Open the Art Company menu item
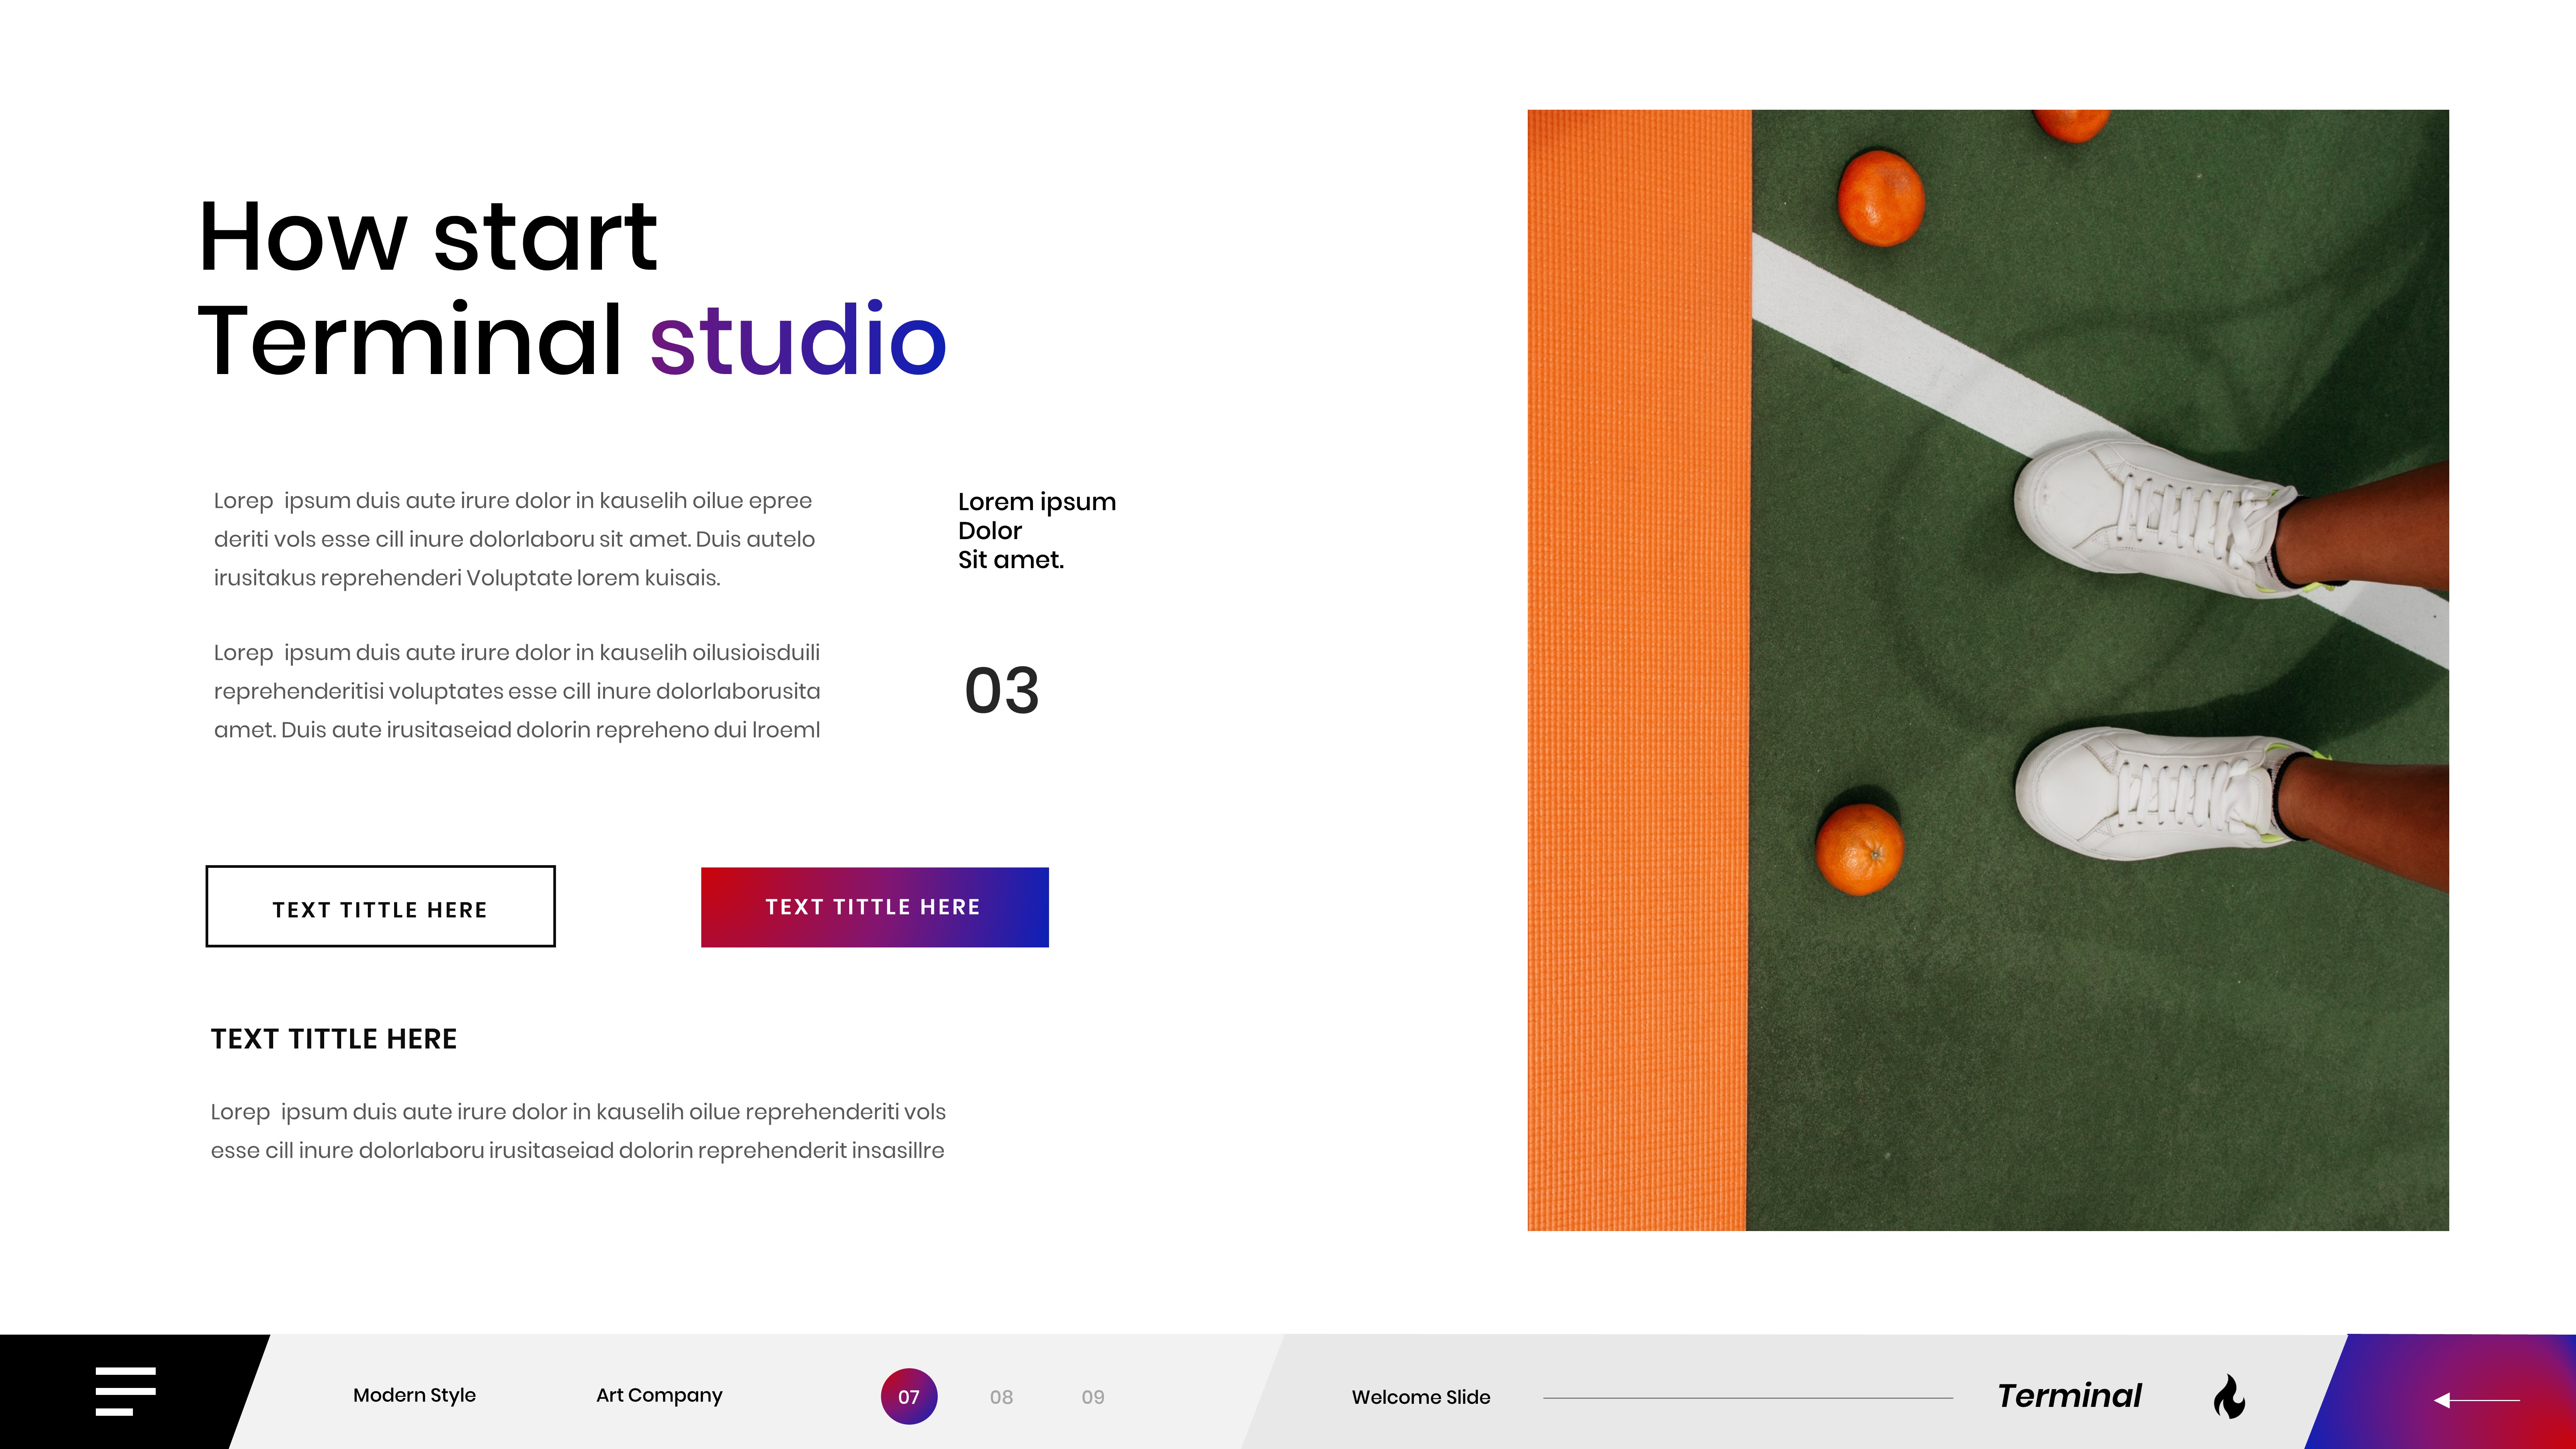The height and width of the screenshot is (1449, 2576). 659,1395
